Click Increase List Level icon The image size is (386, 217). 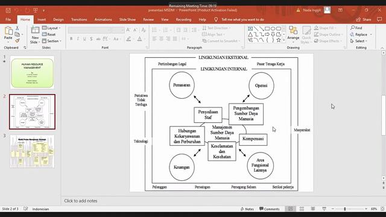(185, 30)
